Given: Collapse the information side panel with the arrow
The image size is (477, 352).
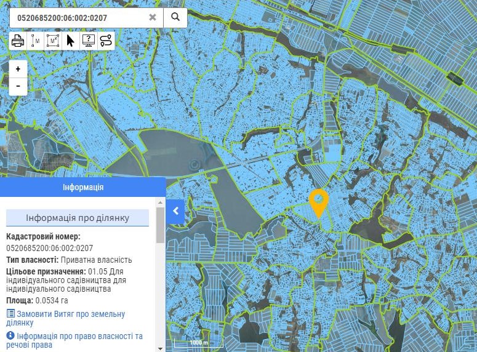Looking at the screenshot, I should 175,211.
